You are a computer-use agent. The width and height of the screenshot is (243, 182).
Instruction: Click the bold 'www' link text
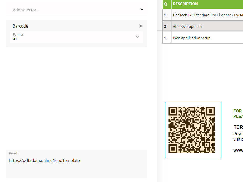pos(238,150)
